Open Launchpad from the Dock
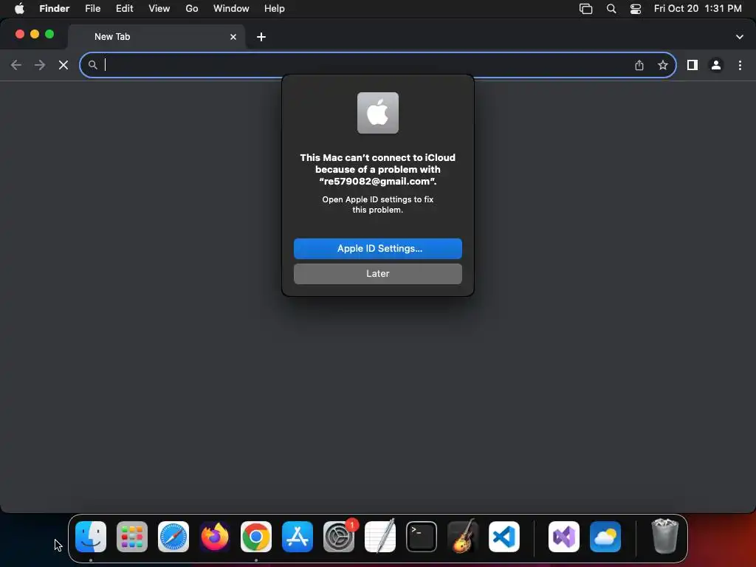The image size is (756, 567). click(x=132, y=537)
